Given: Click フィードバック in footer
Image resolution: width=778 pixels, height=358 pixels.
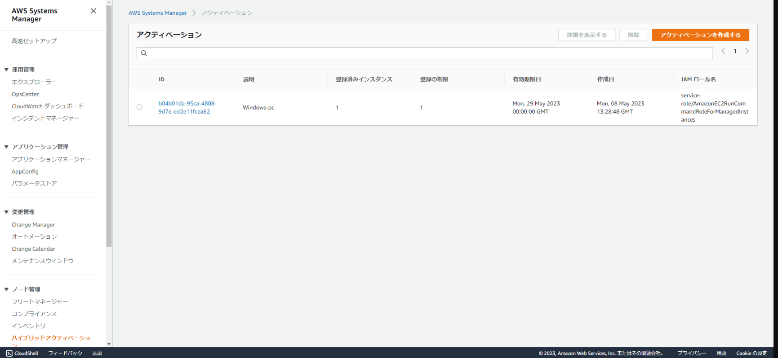Looking at the screenshot, I should [x=65, y=354].
